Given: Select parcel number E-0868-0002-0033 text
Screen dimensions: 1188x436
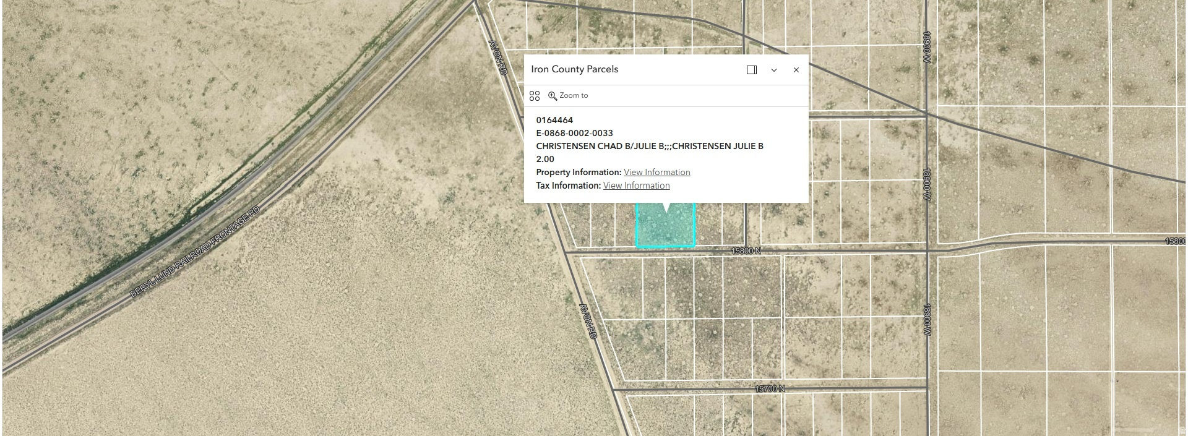Looking at the screenshot, I should [x=574, y=133].
